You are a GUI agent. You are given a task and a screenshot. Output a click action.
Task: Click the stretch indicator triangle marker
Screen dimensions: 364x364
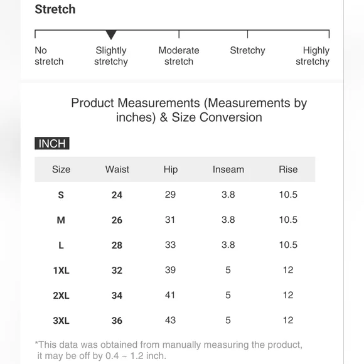pyautogui.click(x=111, y=35)
